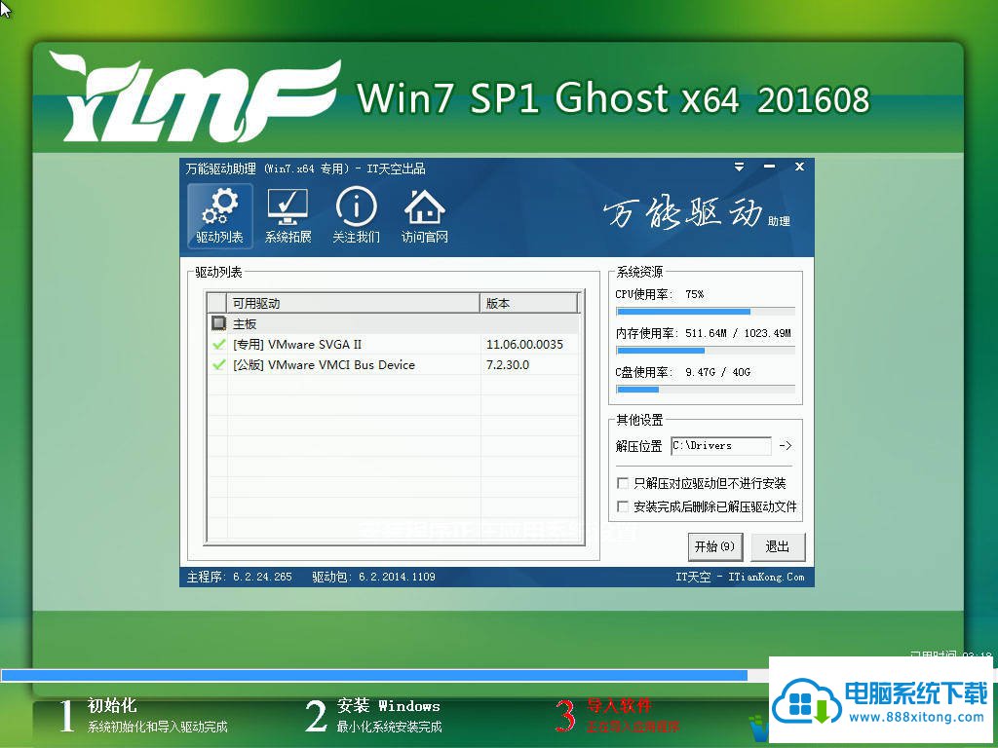The height and width of the screenshot is (748, 998).
Task: Open the 访问官网 home website icon
Action: (425, 216)
